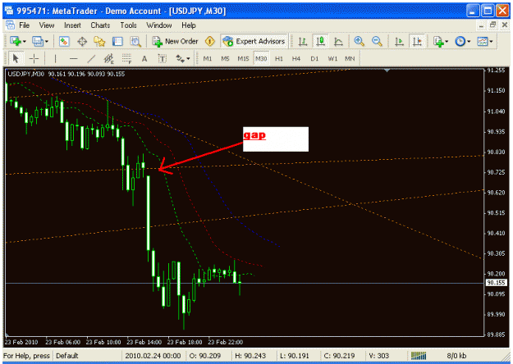
Task: Restore the inner chart window
Action: [x=493, y=25]
